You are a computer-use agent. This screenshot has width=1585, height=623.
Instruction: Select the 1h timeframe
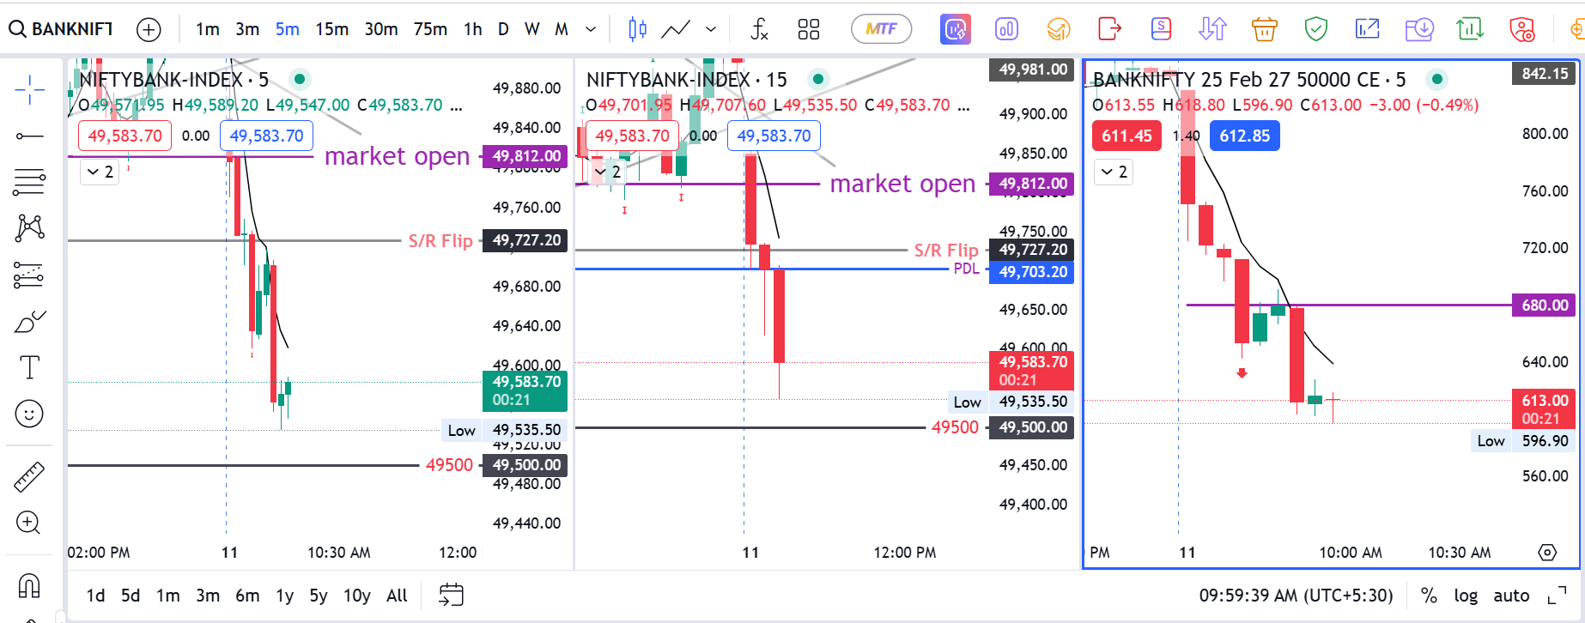click(473, 29)
